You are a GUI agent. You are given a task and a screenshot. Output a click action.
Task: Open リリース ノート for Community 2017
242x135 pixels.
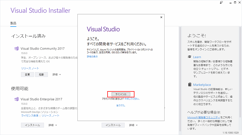[x=30, y=68]
